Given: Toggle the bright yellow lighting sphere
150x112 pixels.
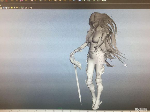Looking at the screenshot, I should pos(12,8).
